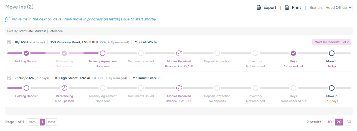Expand the +1 additional tenants for Daniel Clark
Viewport: 357px width, 131px height.
coord(159,78)
